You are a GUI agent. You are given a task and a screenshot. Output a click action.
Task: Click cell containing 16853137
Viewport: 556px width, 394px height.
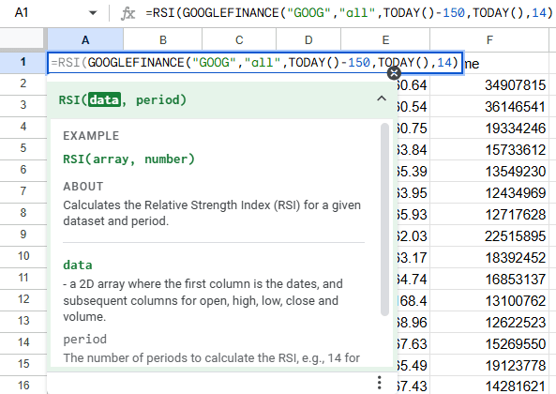click(x=489, y=280)
